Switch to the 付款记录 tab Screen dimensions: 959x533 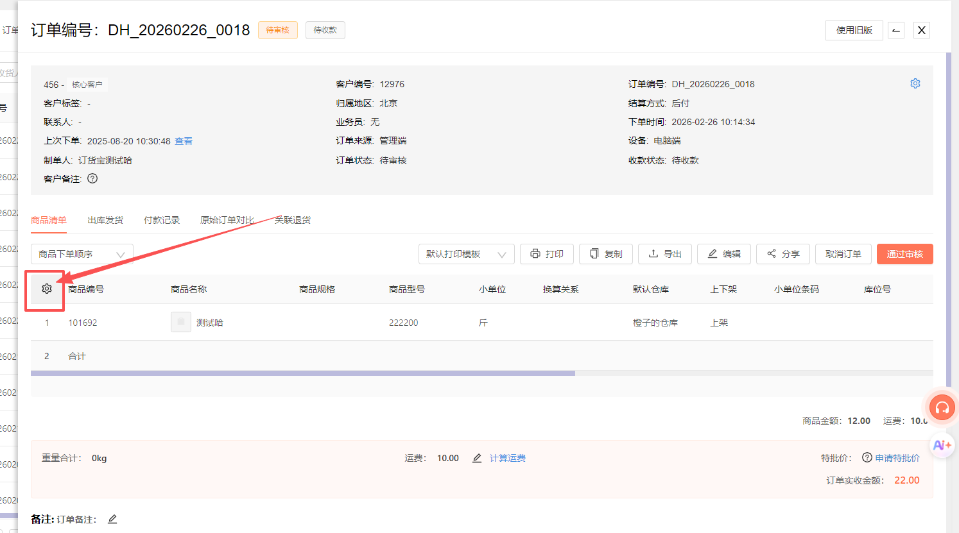[162, 220]
